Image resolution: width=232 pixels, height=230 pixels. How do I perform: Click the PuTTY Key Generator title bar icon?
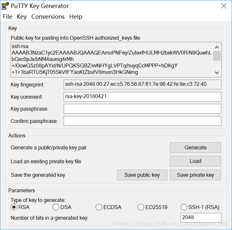tap(5, 6)
